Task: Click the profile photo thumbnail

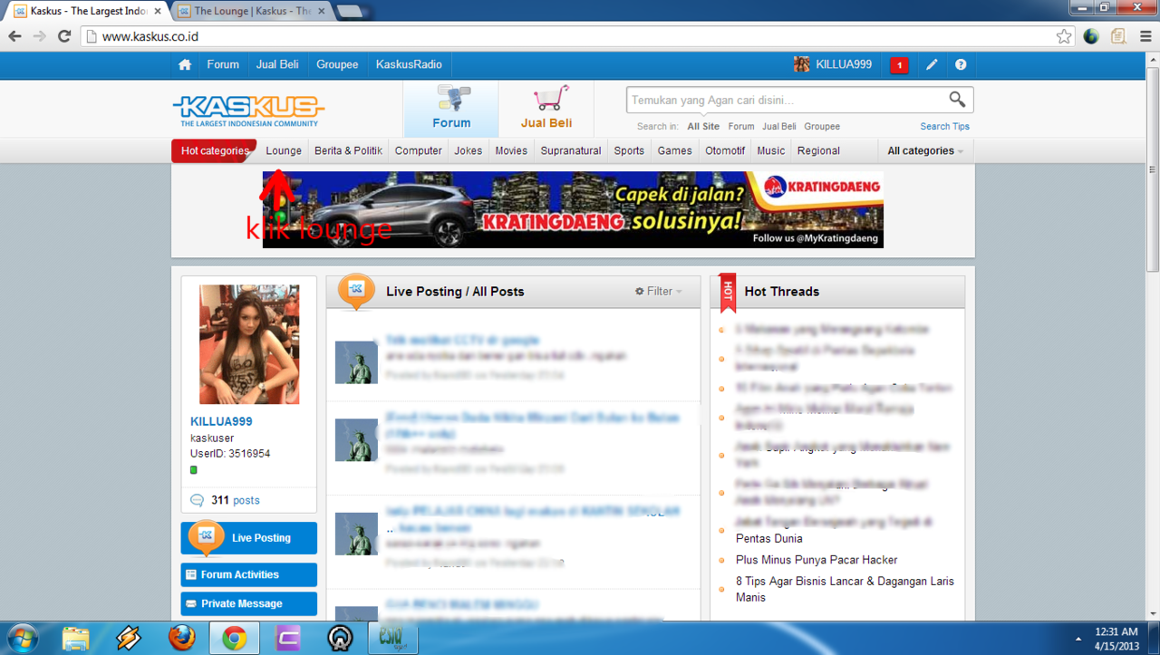Action: pos(249,344)
